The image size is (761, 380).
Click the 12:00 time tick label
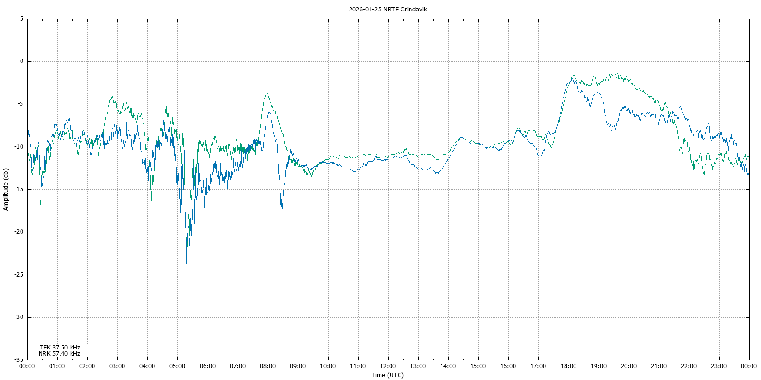(388, 366)
